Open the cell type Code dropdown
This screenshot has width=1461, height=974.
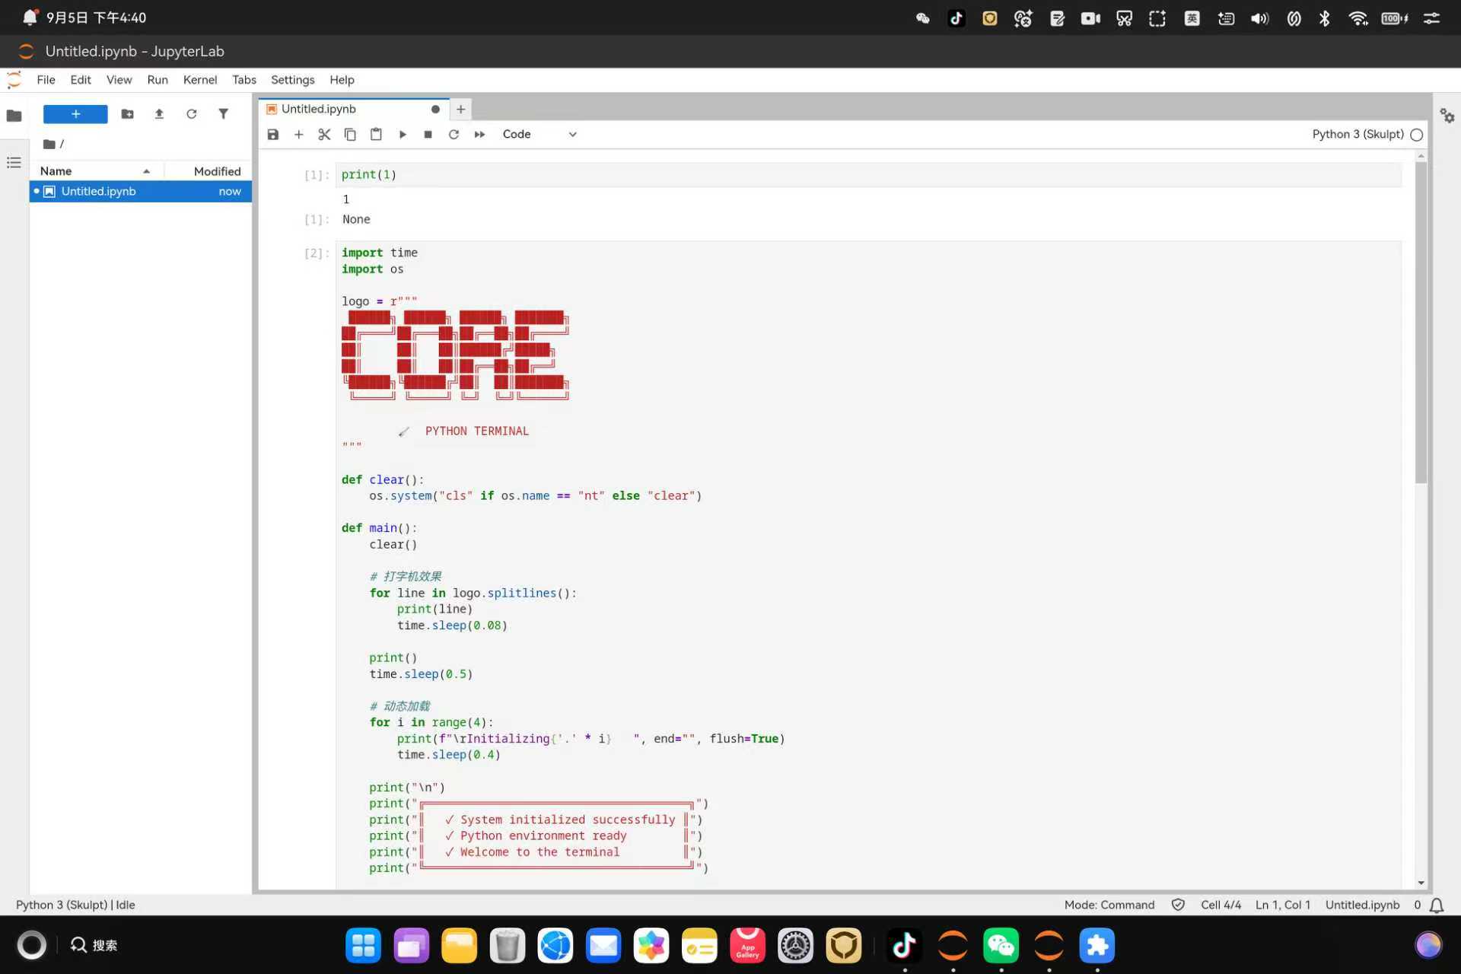539,135
